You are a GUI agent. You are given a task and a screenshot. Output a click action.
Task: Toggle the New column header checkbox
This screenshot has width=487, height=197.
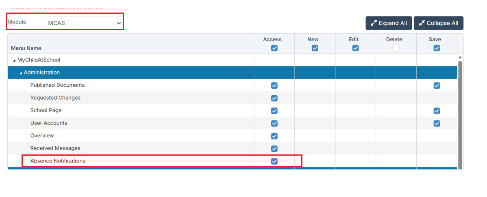(315, 48)
